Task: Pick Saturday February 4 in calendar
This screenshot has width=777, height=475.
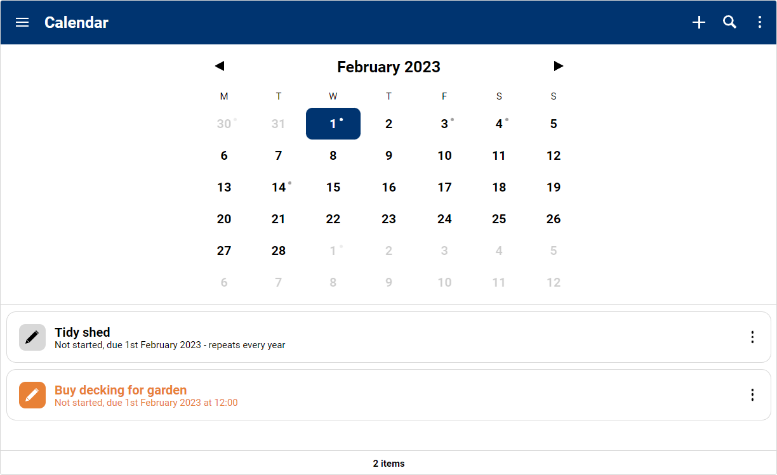Action: 499,124
